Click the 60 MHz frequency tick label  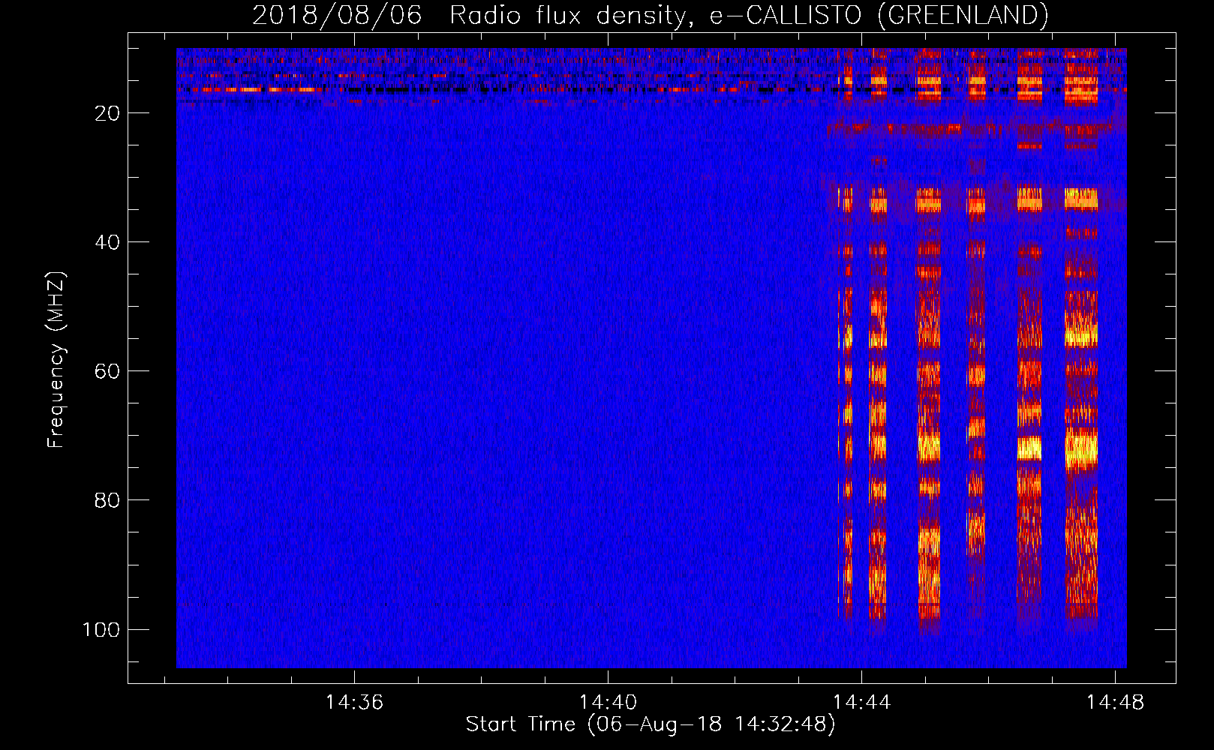tap(107, 371)
